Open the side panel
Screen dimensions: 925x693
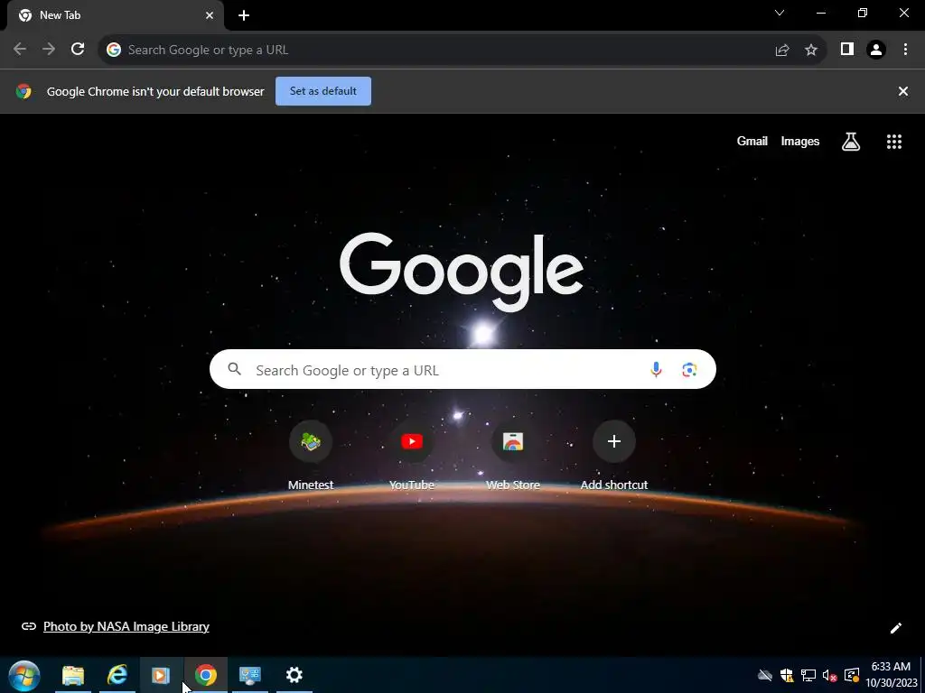pos(847,50)
